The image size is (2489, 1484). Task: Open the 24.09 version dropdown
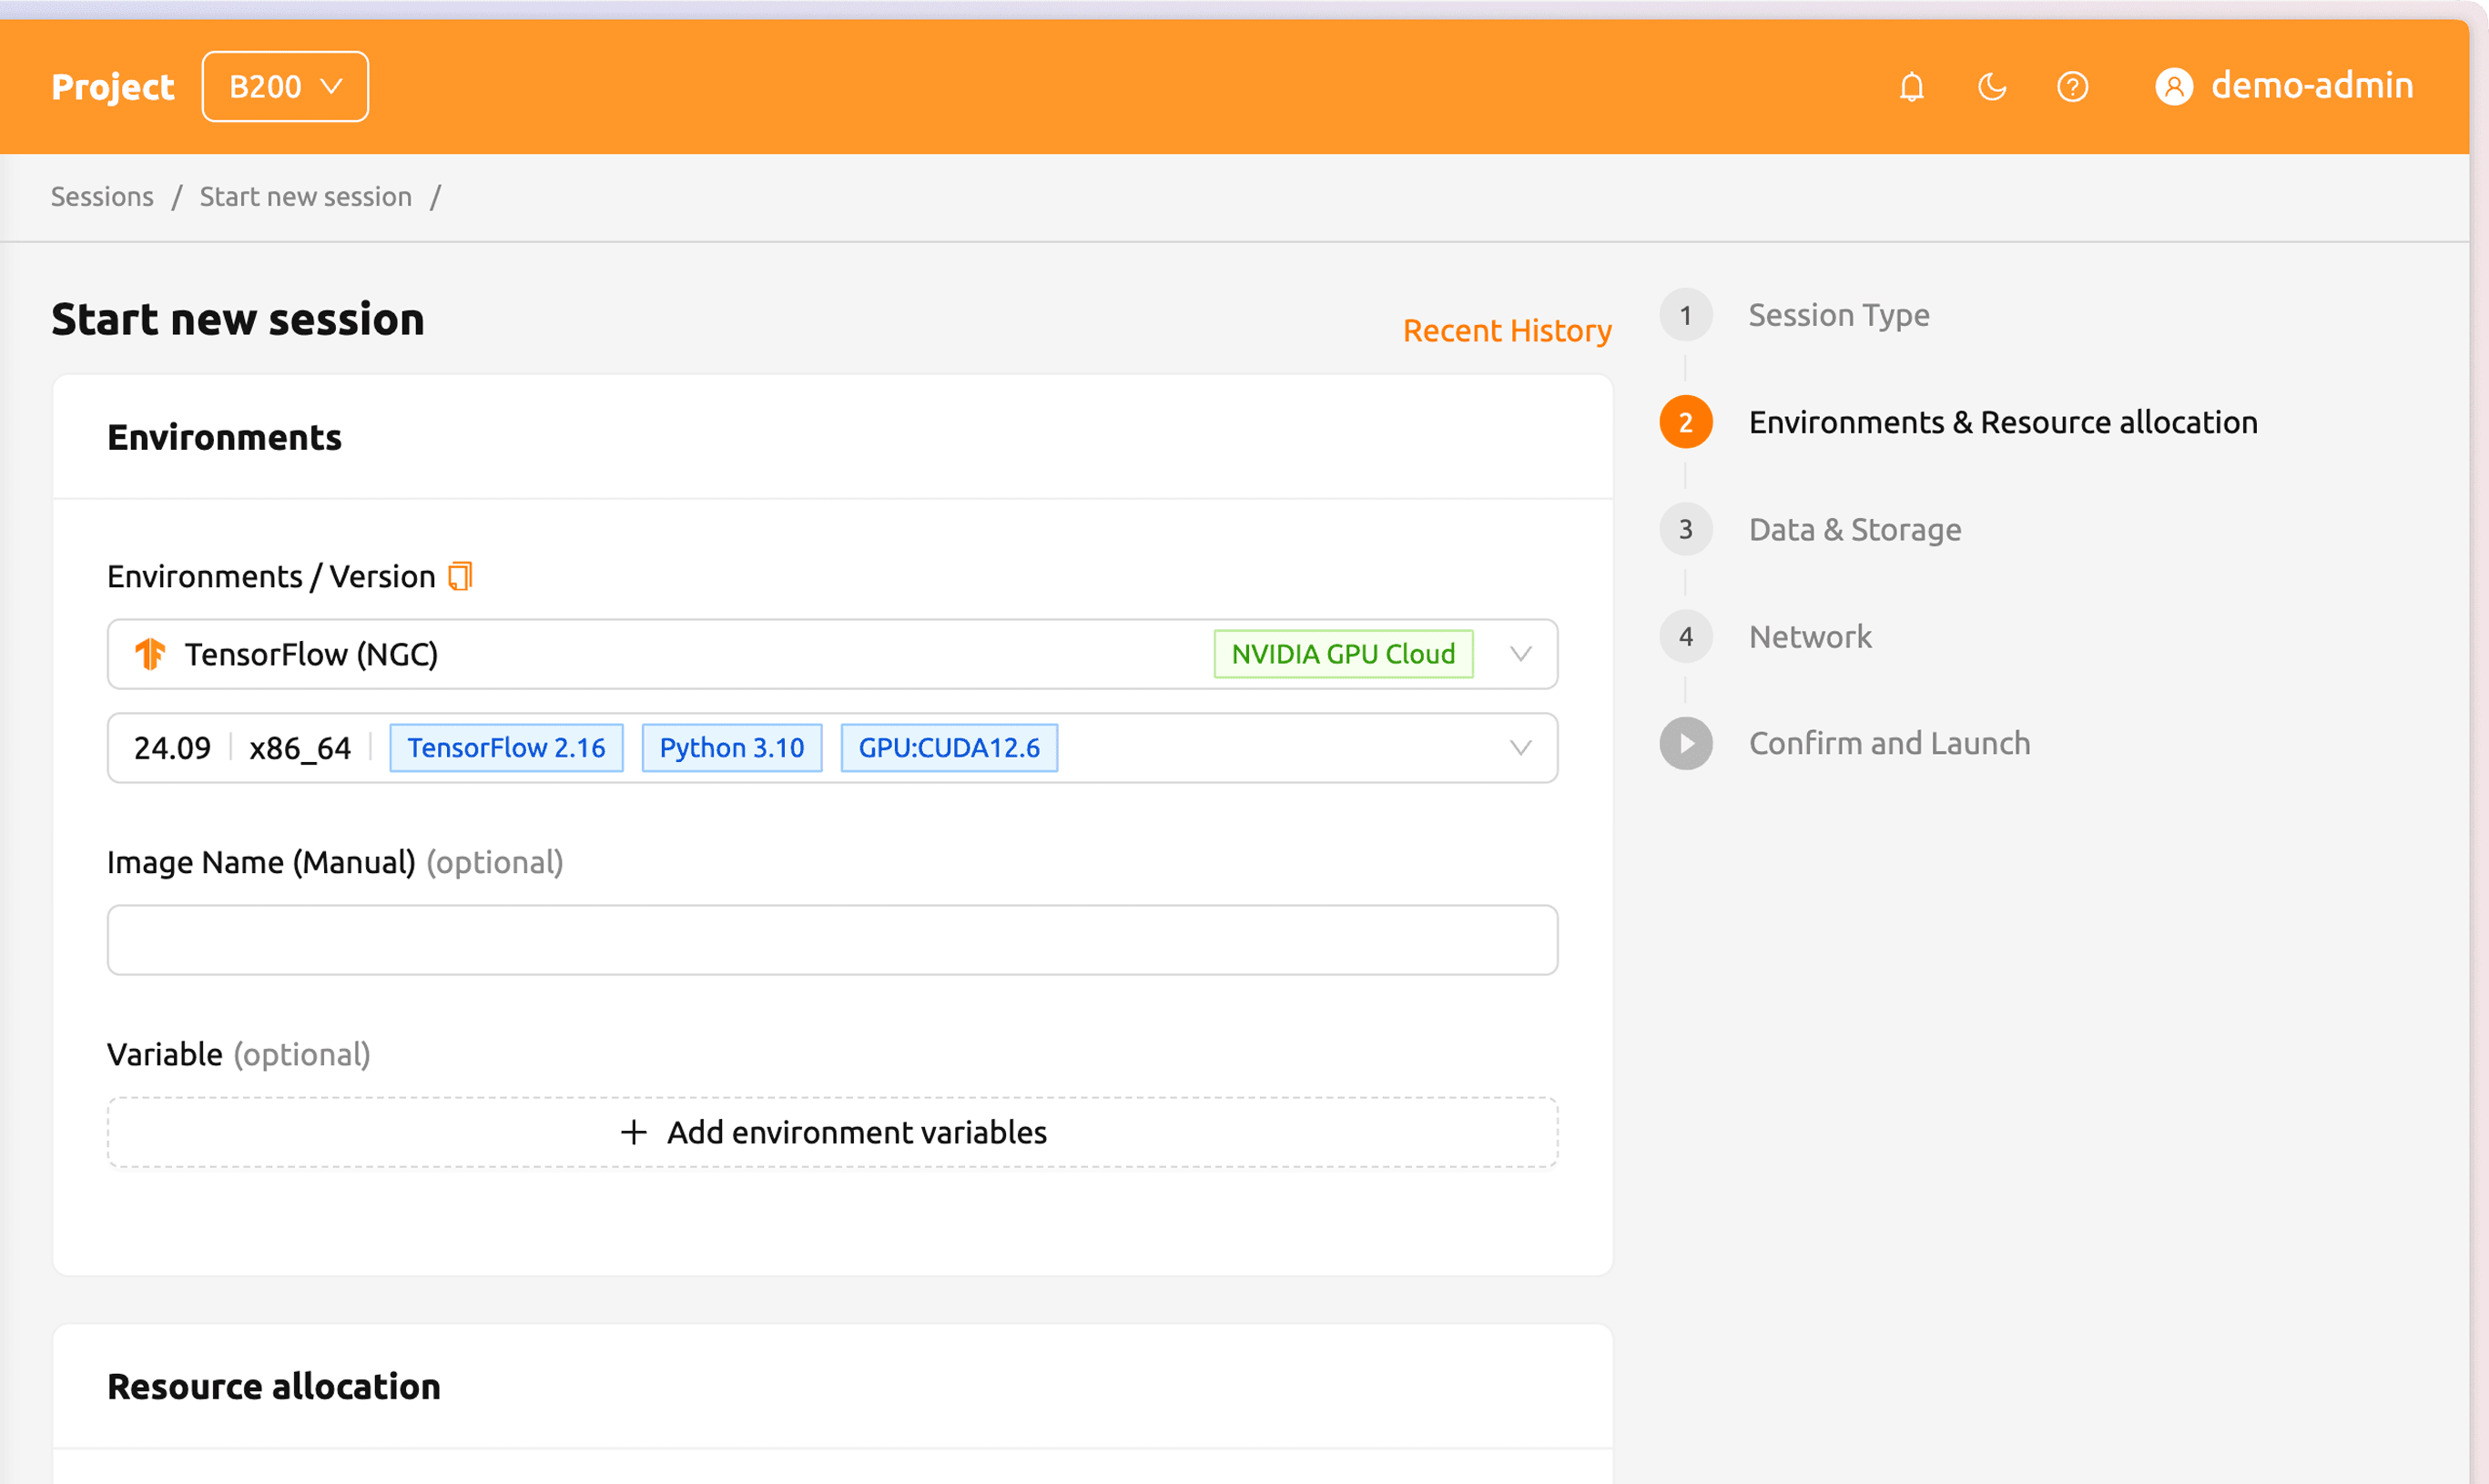[1521, 747]
